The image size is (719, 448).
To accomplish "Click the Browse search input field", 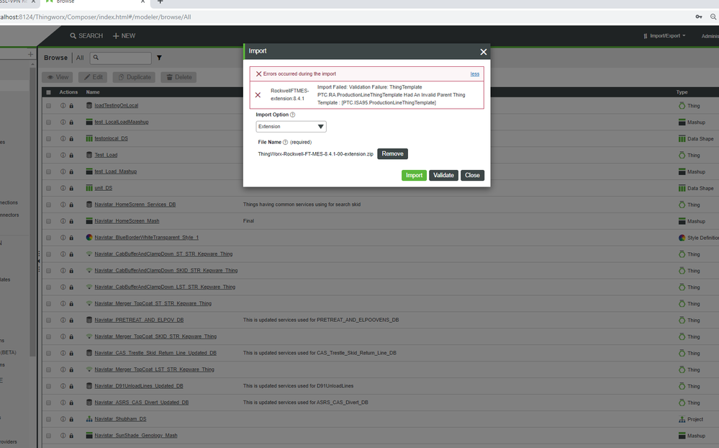I will 121,58.
